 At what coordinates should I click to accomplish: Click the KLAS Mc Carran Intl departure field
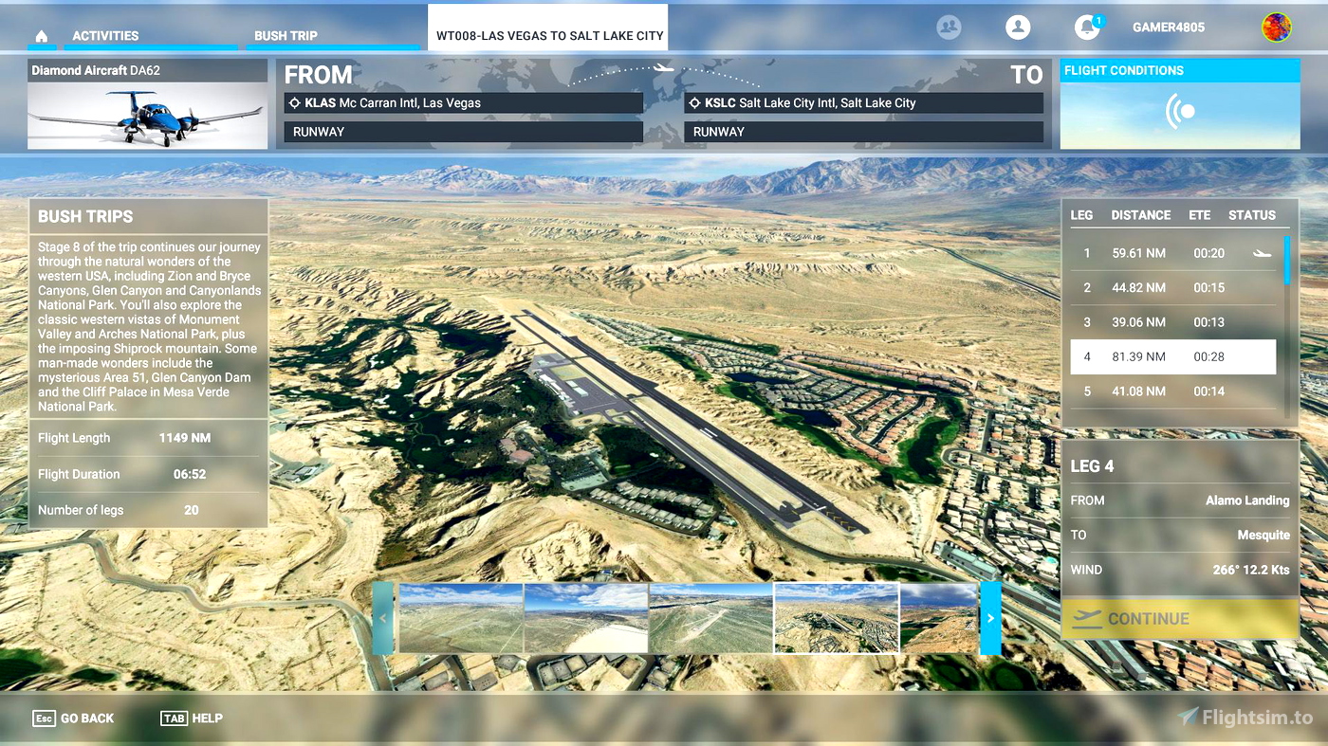463,102
